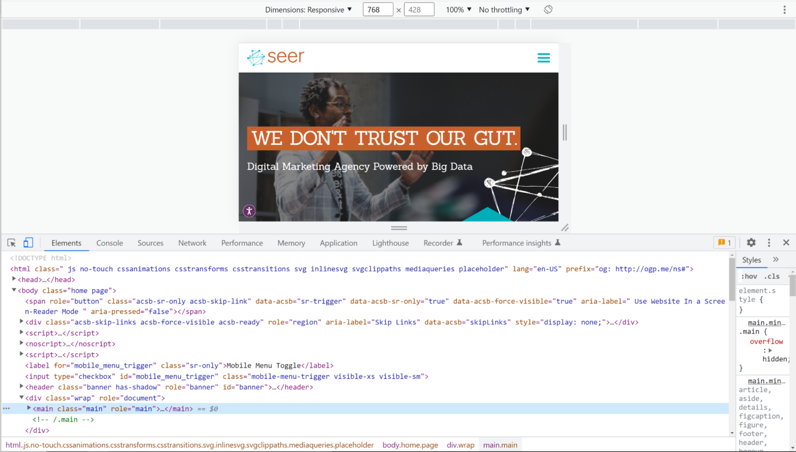
Task: Expand the acsb-skip-links div node
Action: pyautogui.click(x=22, y=322)
